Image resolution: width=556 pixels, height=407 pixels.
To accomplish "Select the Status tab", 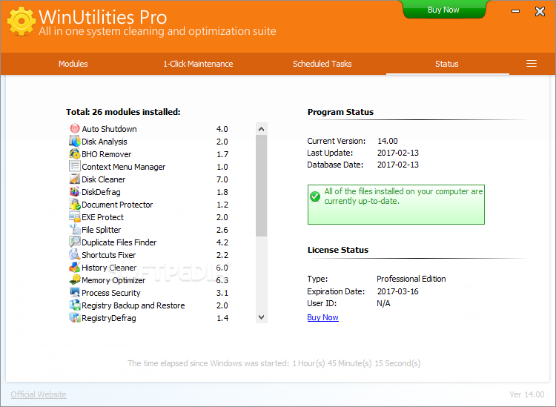I will coord(447,64).
